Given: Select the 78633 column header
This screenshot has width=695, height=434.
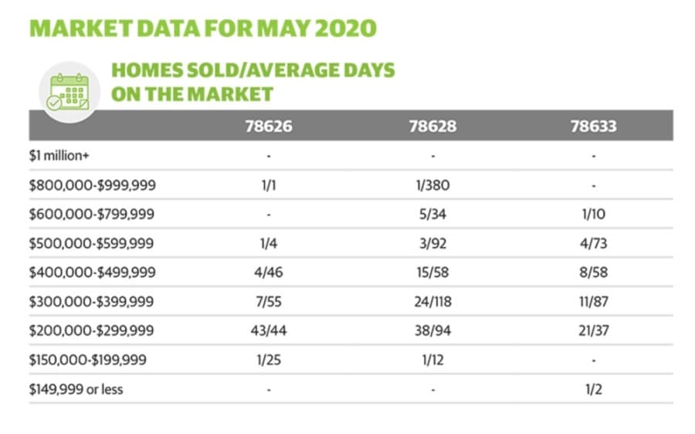Looking at the screenshot, I should tap(594, 127).
